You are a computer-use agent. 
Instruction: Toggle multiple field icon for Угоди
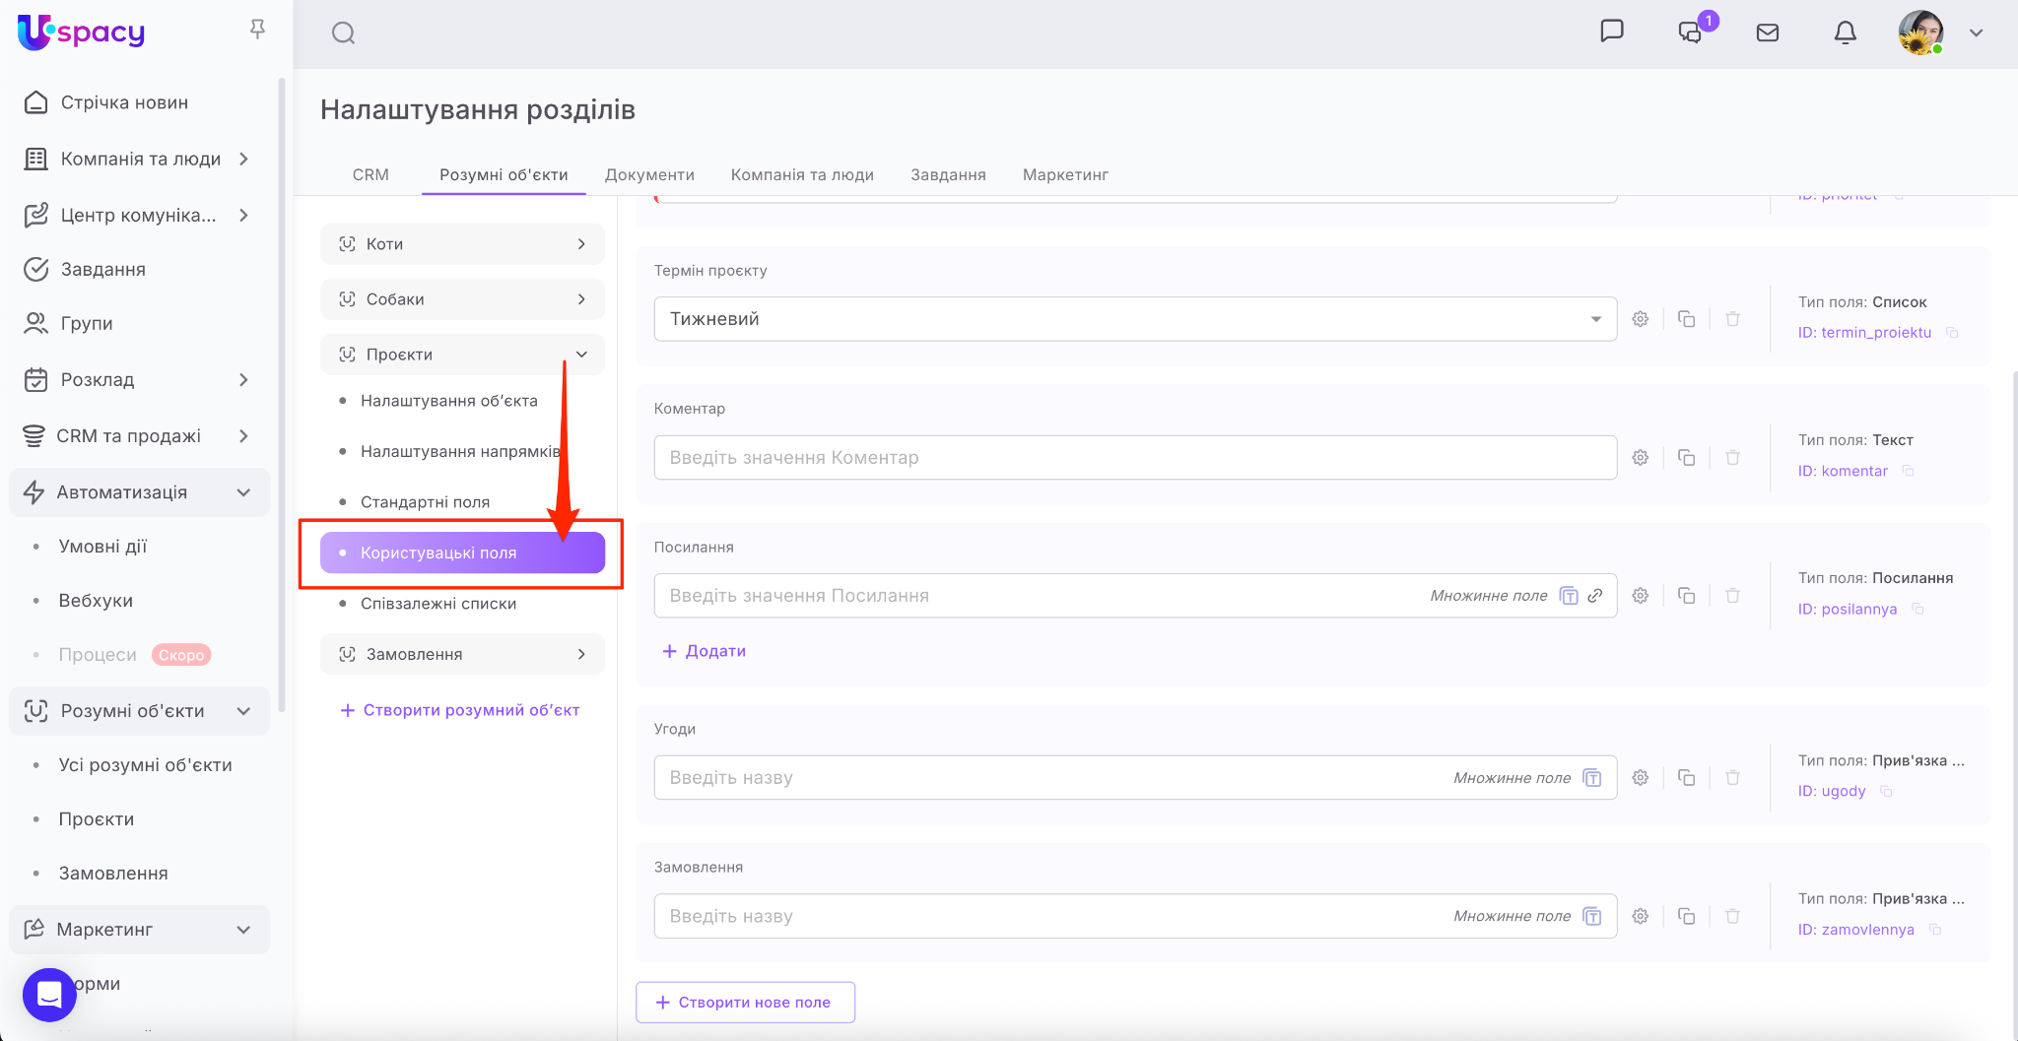tap(1592, 778)
